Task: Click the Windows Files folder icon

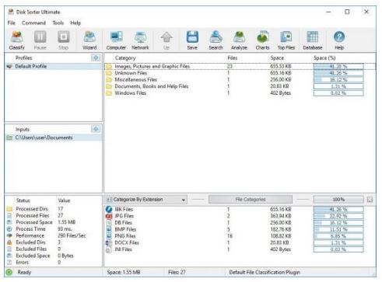Action: point(109,93)
